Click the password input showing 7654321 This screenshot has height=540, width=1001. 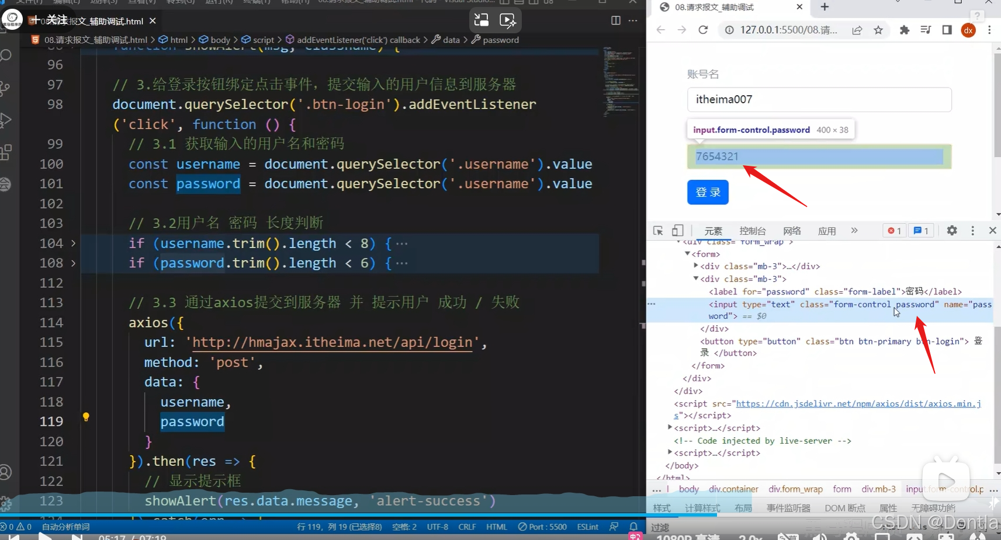[819, 156]
